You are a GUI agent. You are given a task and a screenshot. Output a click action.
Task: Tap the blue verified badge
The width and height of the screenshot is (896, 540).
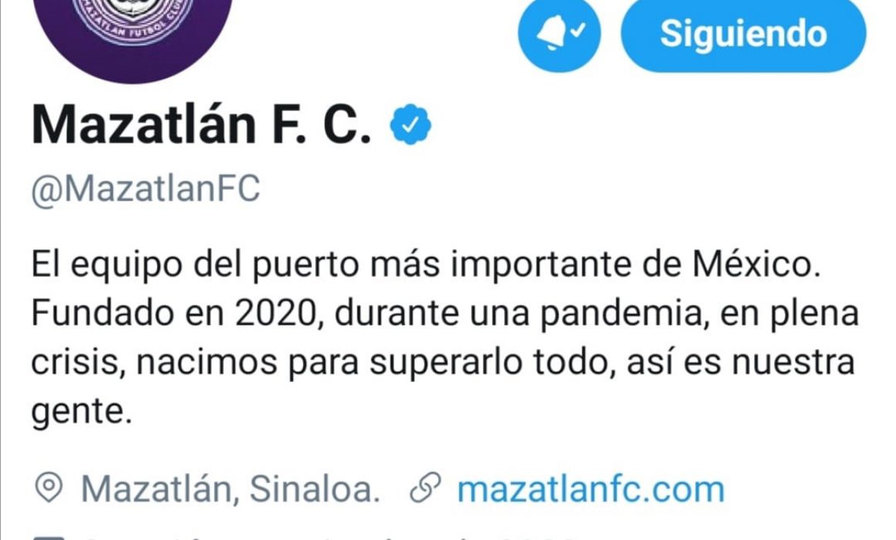coord(410,124)
